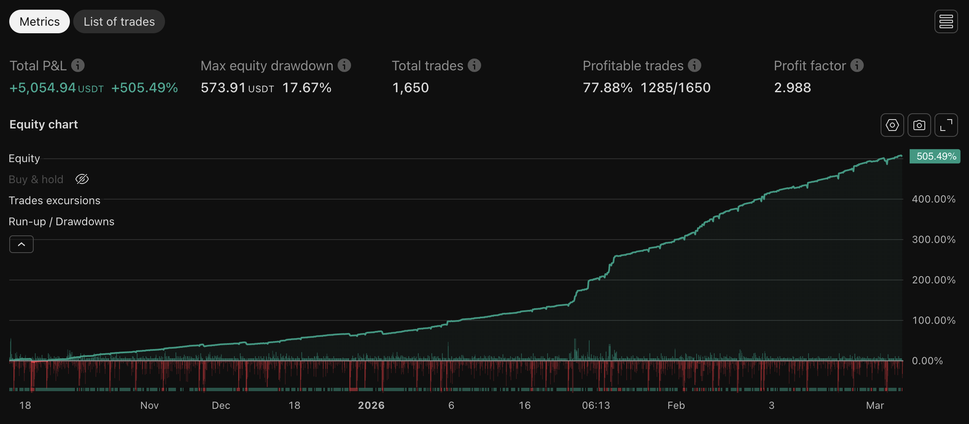Click the 100.00% axis label
Screen dimensions: 969x424
pyautogui.click(x=934, y=320)
